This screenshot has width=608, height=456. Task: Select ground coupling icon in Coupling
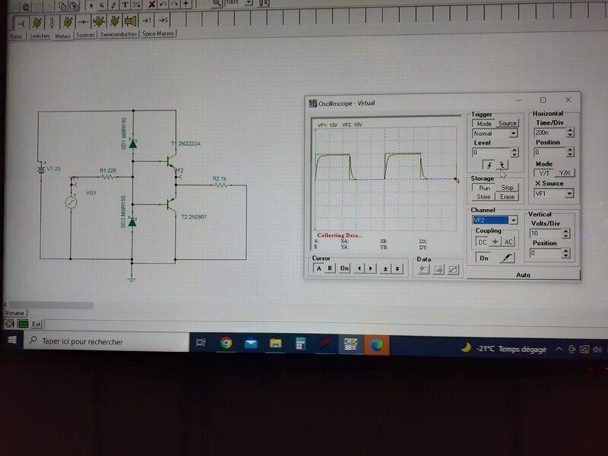click(495, 242)
